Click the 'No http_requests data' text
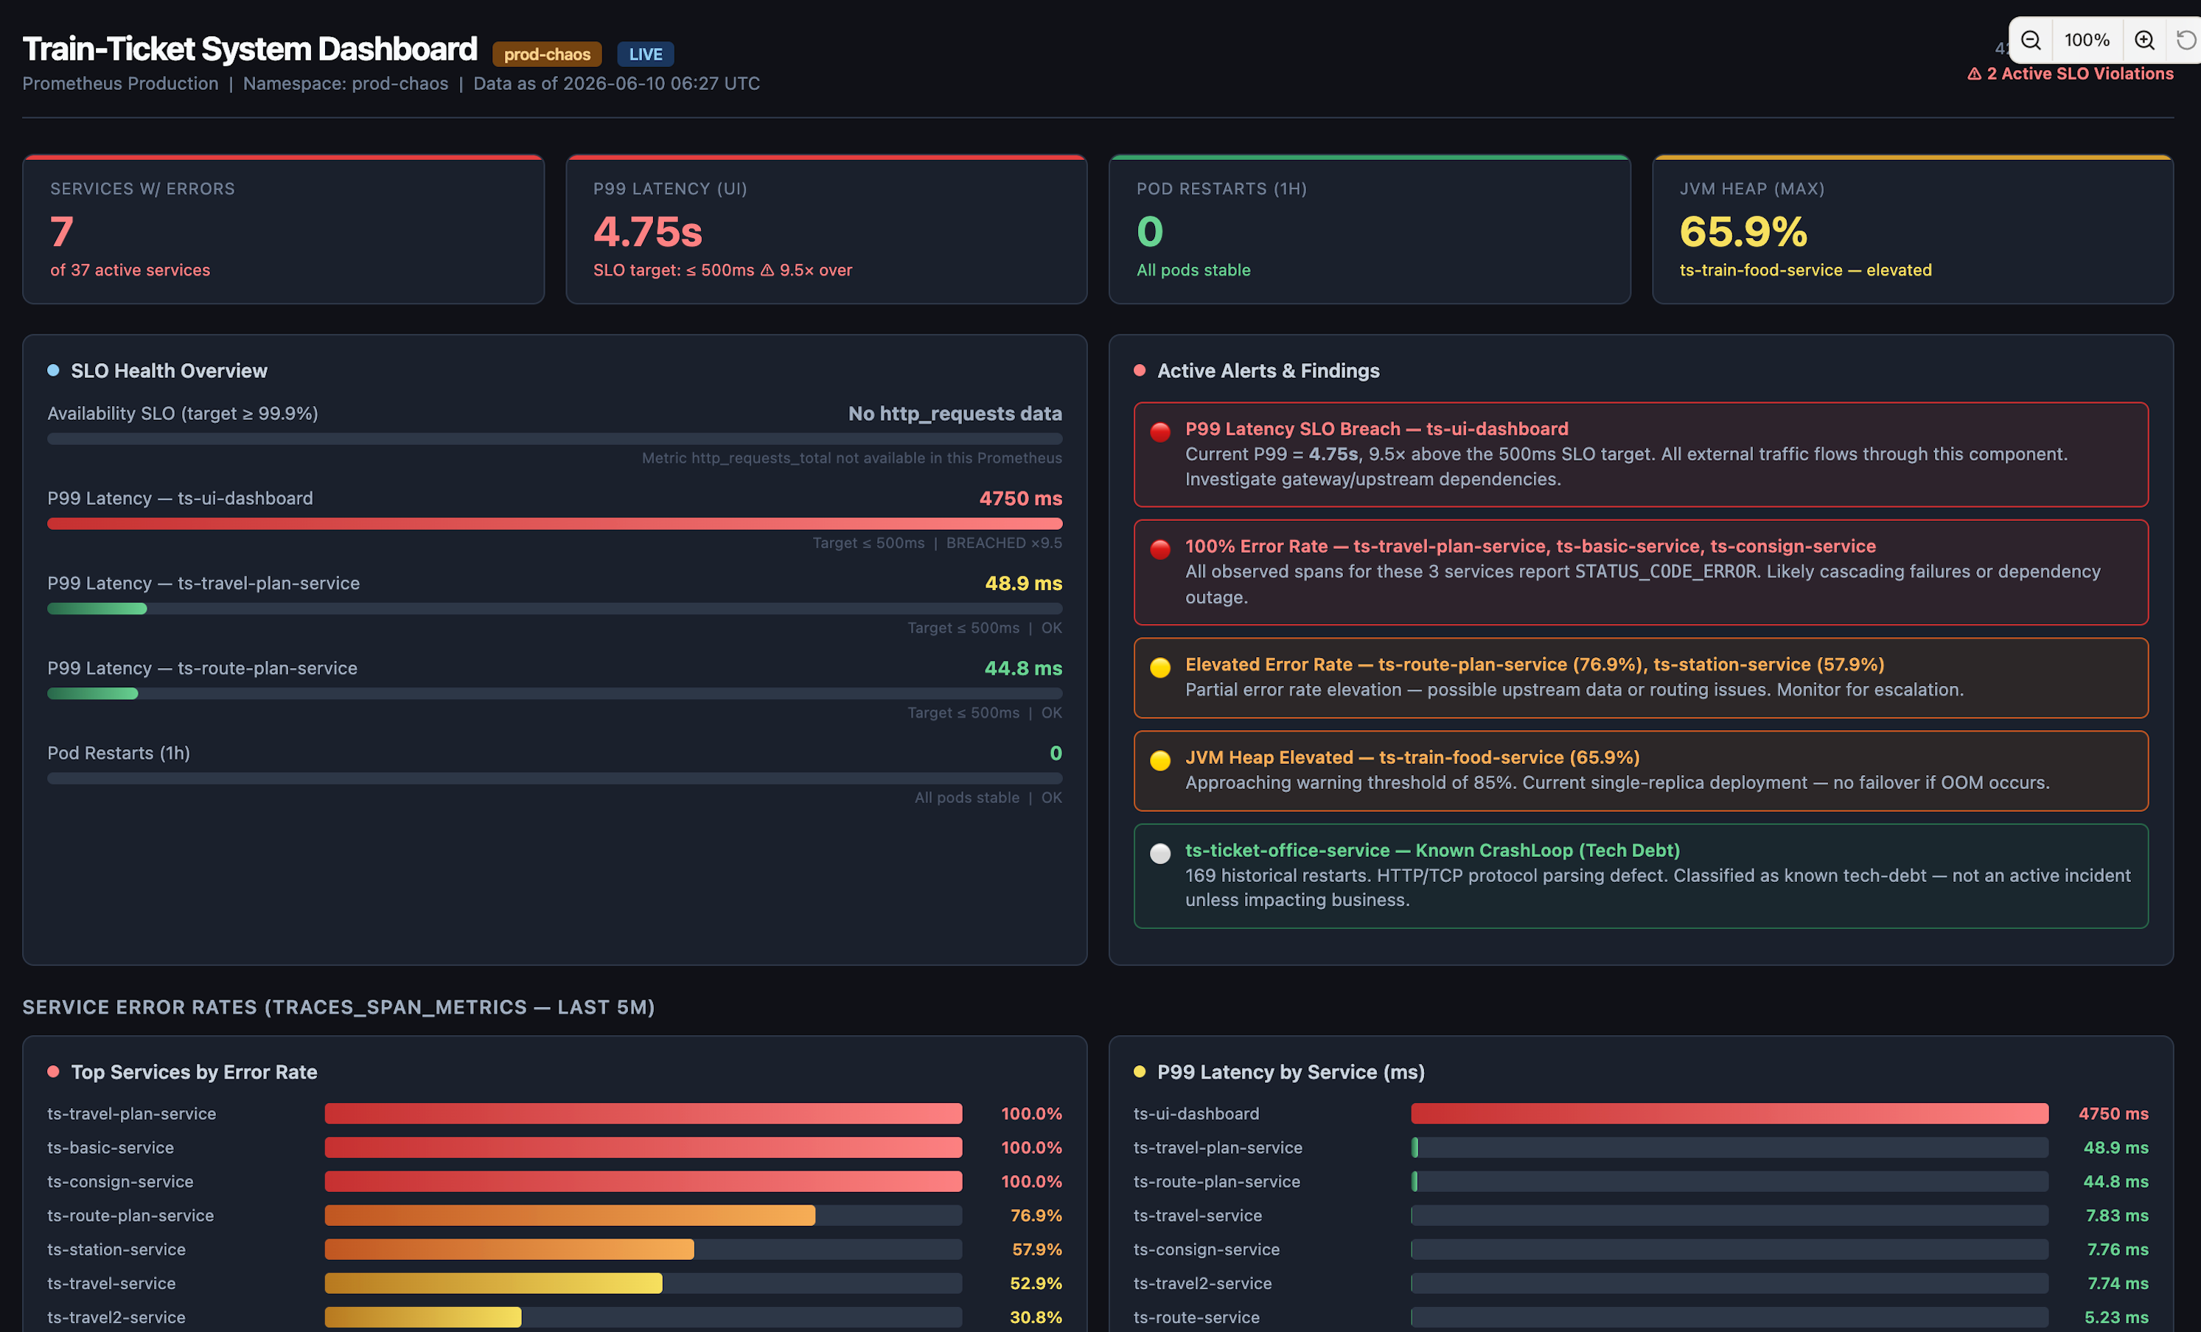Image resolution: width=2201 pixels, height=1332 pixels. (955, 413)
